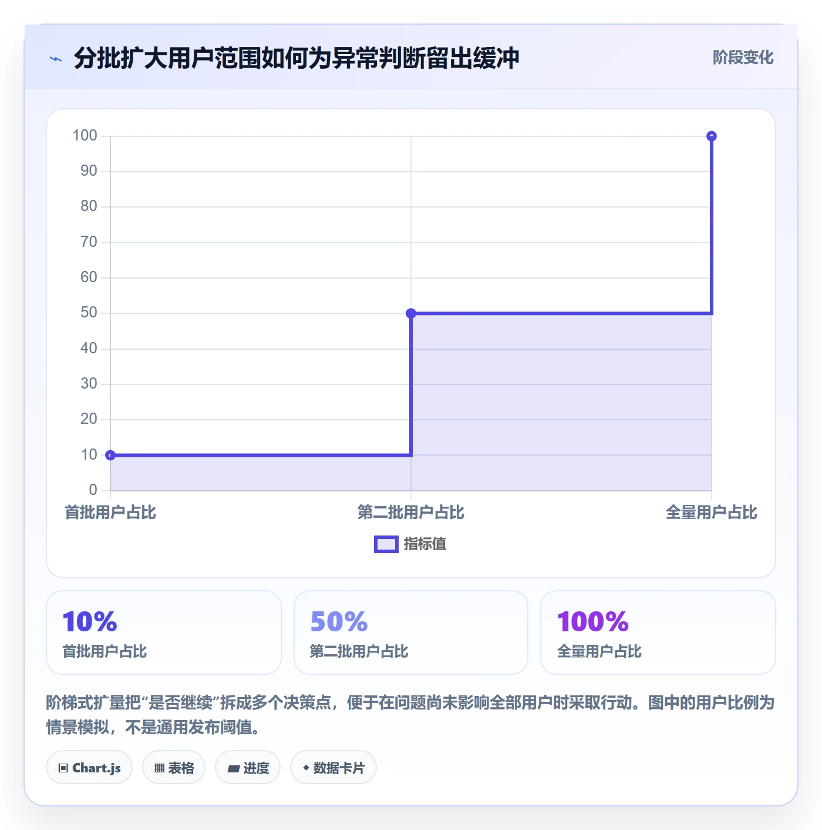Viewport: 822px width, 830px height.
Task: Click the diamond icon in 数据卡片 tag
Action: click(x=306, y=768)
